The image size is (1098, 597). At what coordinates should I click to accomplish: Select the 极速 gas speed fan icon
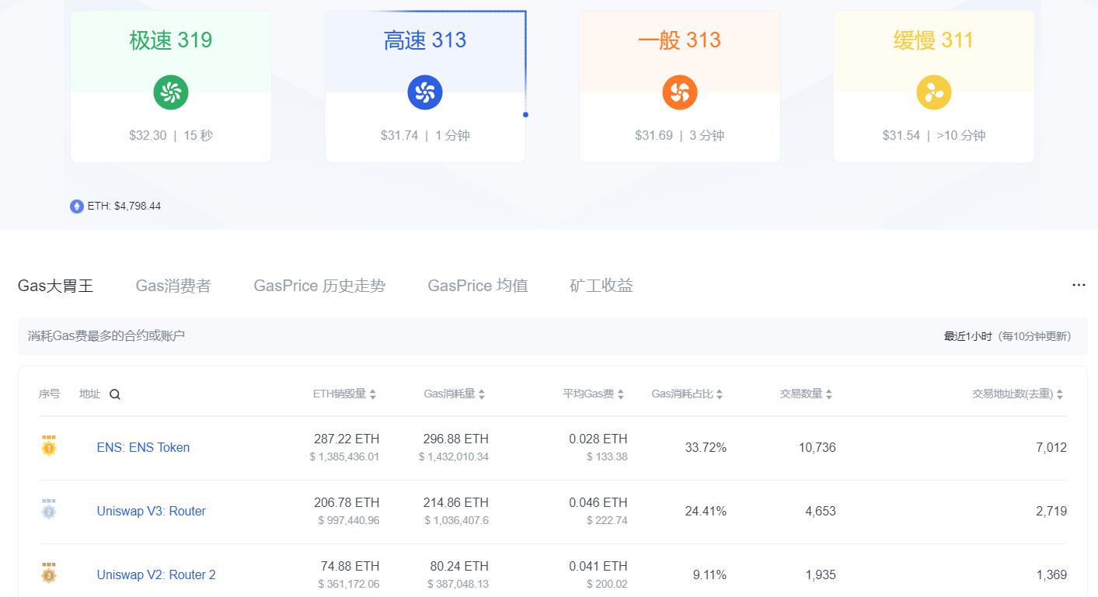coord(170,92)
